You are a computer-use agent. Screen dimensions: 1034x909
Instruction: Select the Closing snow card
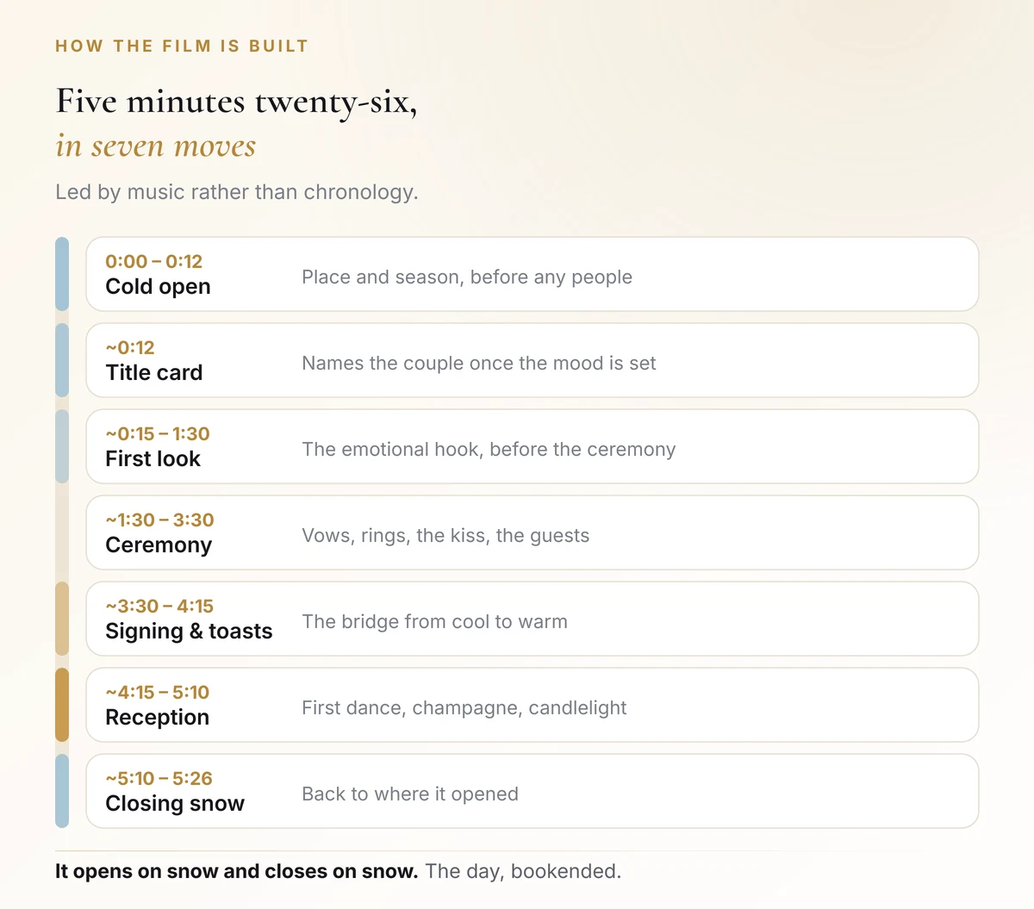pyautogui.click(x=533, y=791)
